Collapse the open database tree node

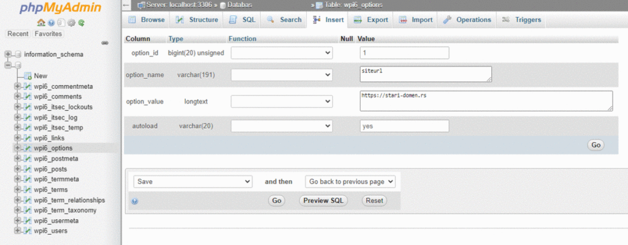7,65
